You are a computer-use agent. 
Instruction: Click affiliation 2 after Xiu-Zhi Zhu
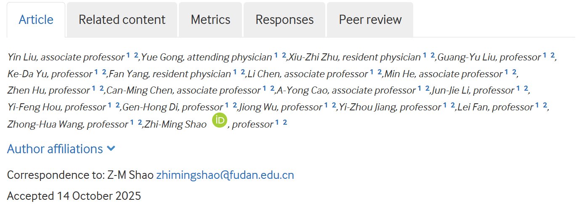[433, 55]
